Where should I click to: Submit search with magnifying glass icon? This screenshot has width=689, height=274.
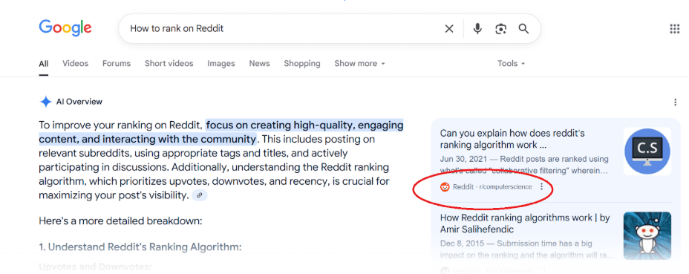coord(523,29)
